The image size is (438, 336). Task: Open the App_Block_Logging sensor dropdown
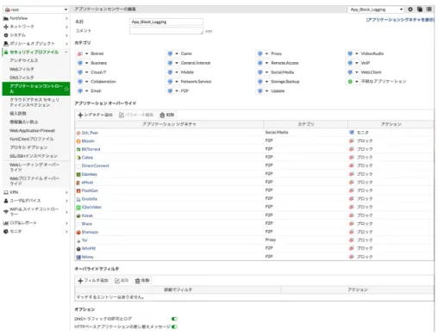[x=376, y=9]
